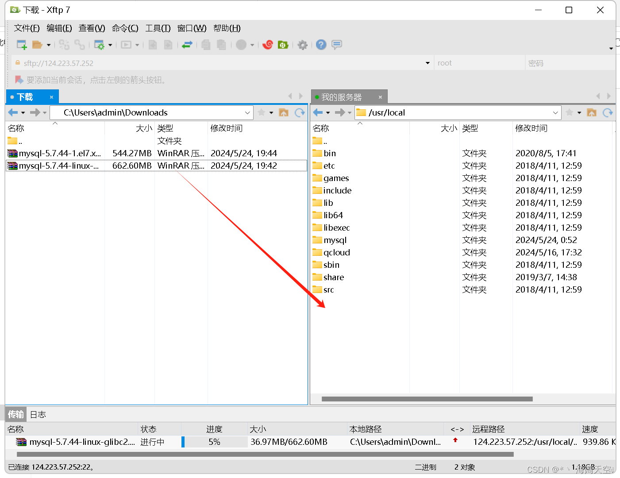The height and width of the screenshot is (478, 620).
Task: Click the local pane home folder icon
Action: [284, 112]
